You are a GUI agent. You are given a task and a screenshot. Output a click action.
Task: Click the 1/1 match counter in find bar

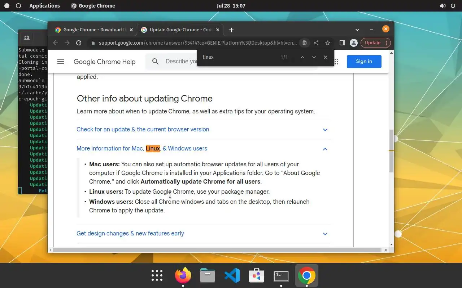pyautogui.click(x=284, y=57)
